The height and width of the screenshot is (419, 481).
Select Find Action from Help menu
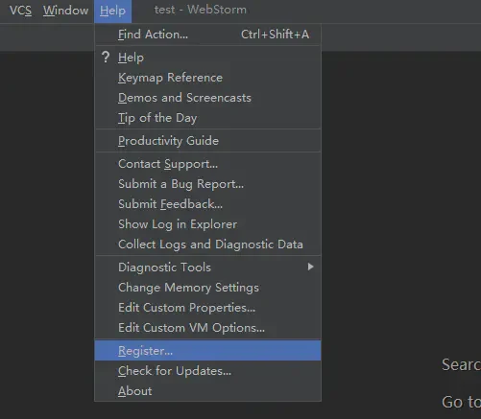coord(208,35)
